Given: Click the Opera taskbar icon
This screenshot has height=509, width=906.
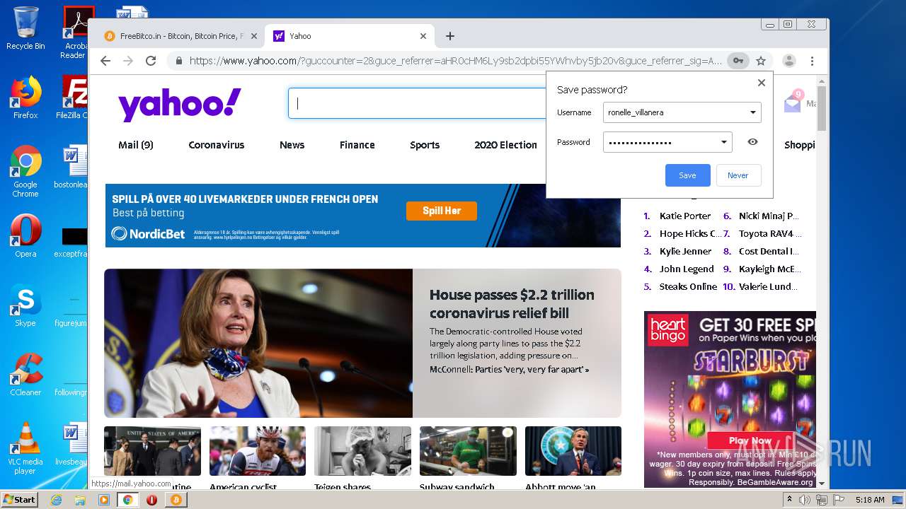Looking at the screenshot, I should click(x=151, y=500).
